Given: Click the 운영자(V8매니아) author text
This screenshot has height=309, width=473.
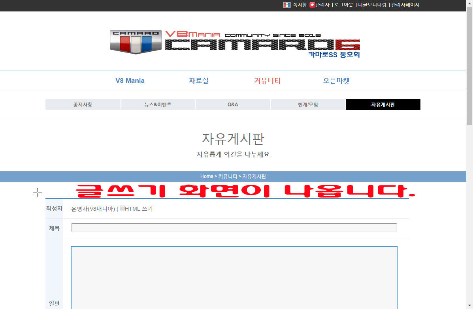Looking at the screenshot, I should 93,209.
